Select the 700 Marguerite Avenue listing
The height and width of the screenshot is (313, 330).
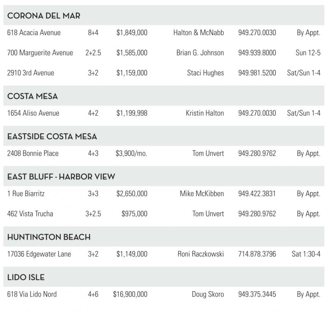40,53
